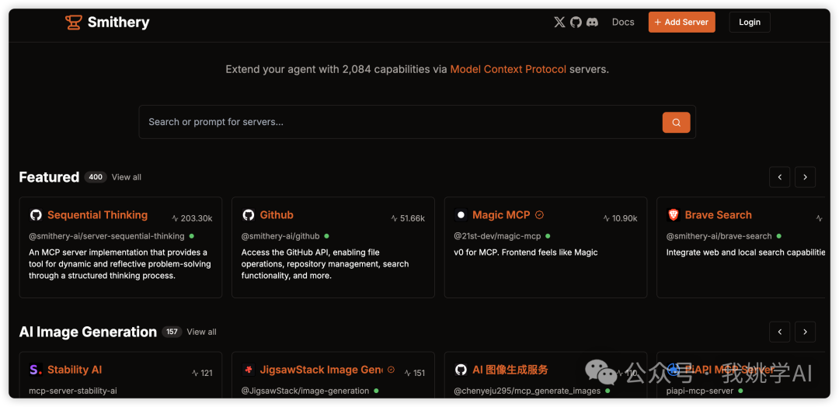Screen dimensions: 839x407
Task: Go to next Featured servers arrow
Action: [x=806, y=177]
